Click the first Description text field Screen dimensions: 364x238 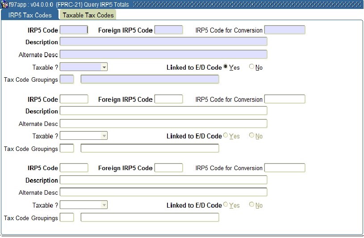tap(163, 42)
